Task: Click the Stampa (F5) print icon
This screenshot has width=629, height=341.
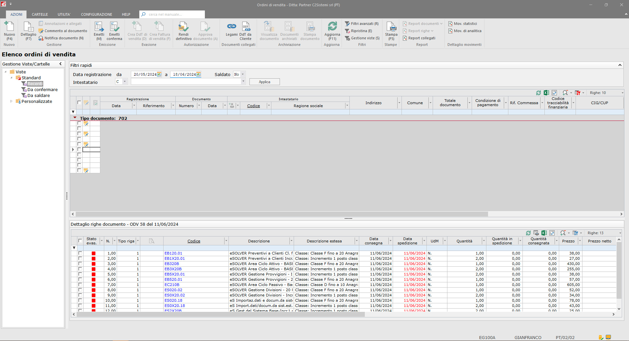Action: click(391, 27)
